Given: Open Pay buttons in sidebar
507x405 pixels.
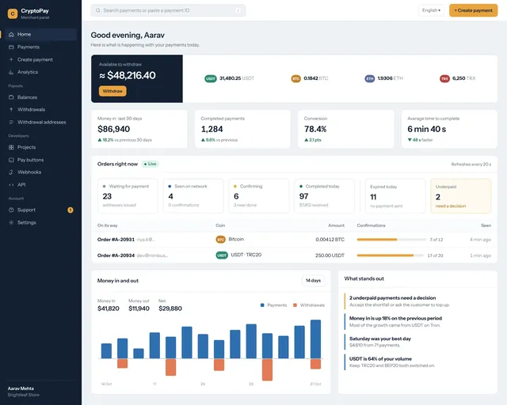Looking at the screenshot, I should click(x=40, y=160).
